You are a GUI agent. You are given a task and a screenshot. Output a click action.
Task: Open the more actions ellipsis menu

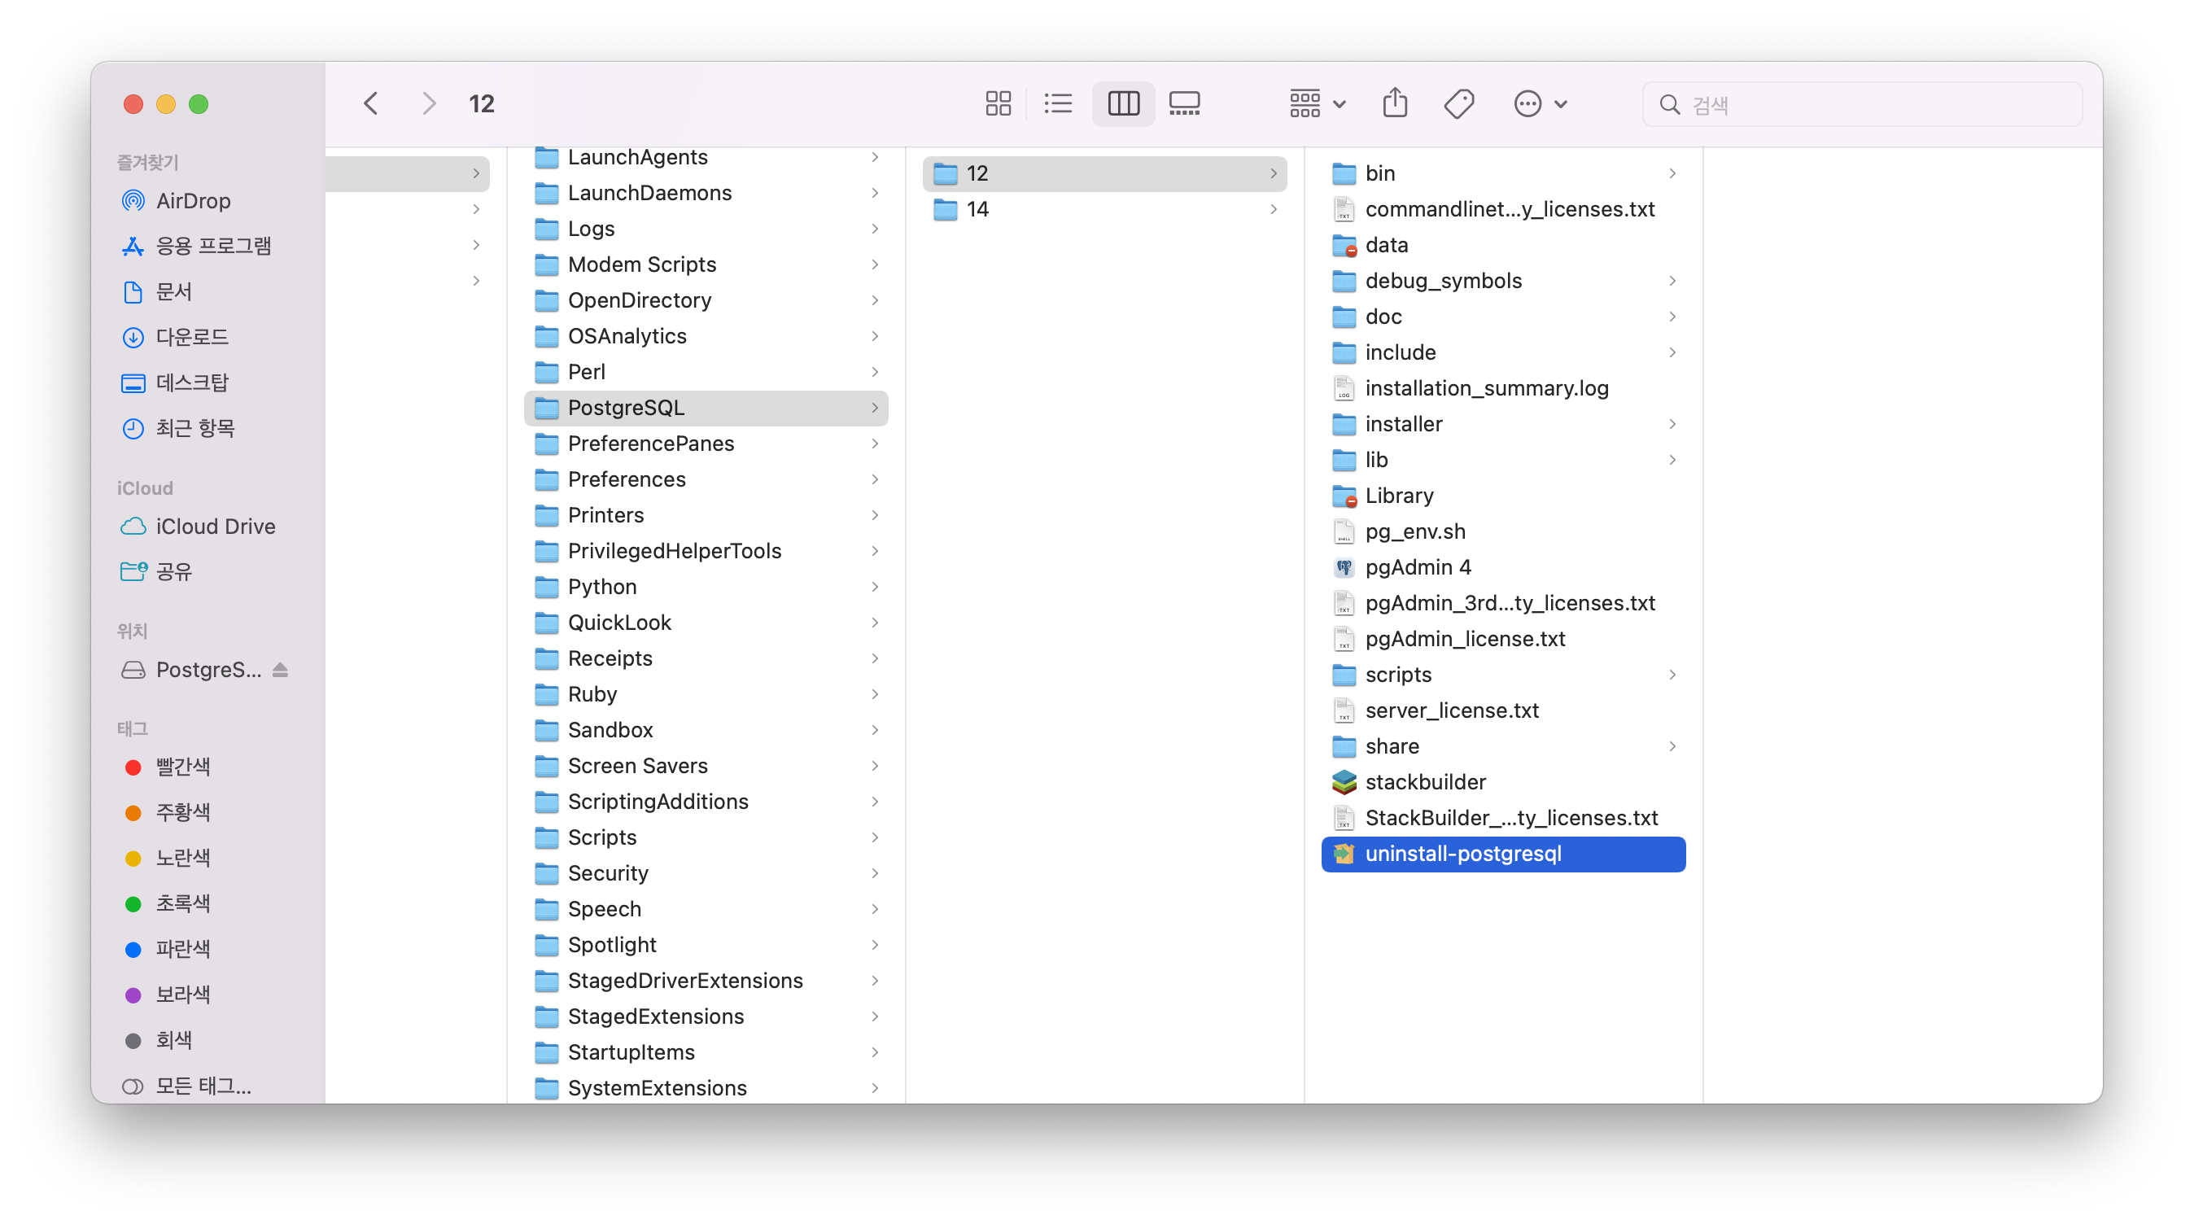[1540, 104]
